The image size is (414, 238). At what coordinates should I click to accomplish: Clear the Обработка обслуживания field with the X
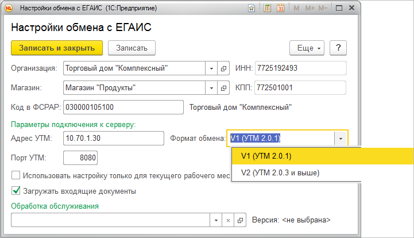coord(228,220)
